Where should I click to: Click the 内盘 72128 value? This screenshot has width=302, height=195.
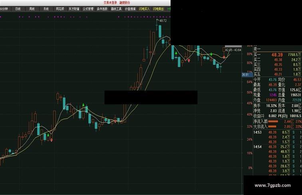click(x=297, y=100)
